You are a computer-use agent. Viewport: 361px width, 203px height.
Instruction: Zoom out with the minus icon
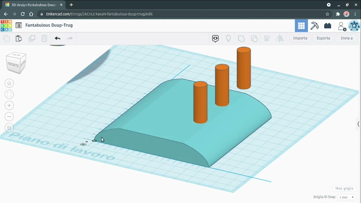[9, 116]
